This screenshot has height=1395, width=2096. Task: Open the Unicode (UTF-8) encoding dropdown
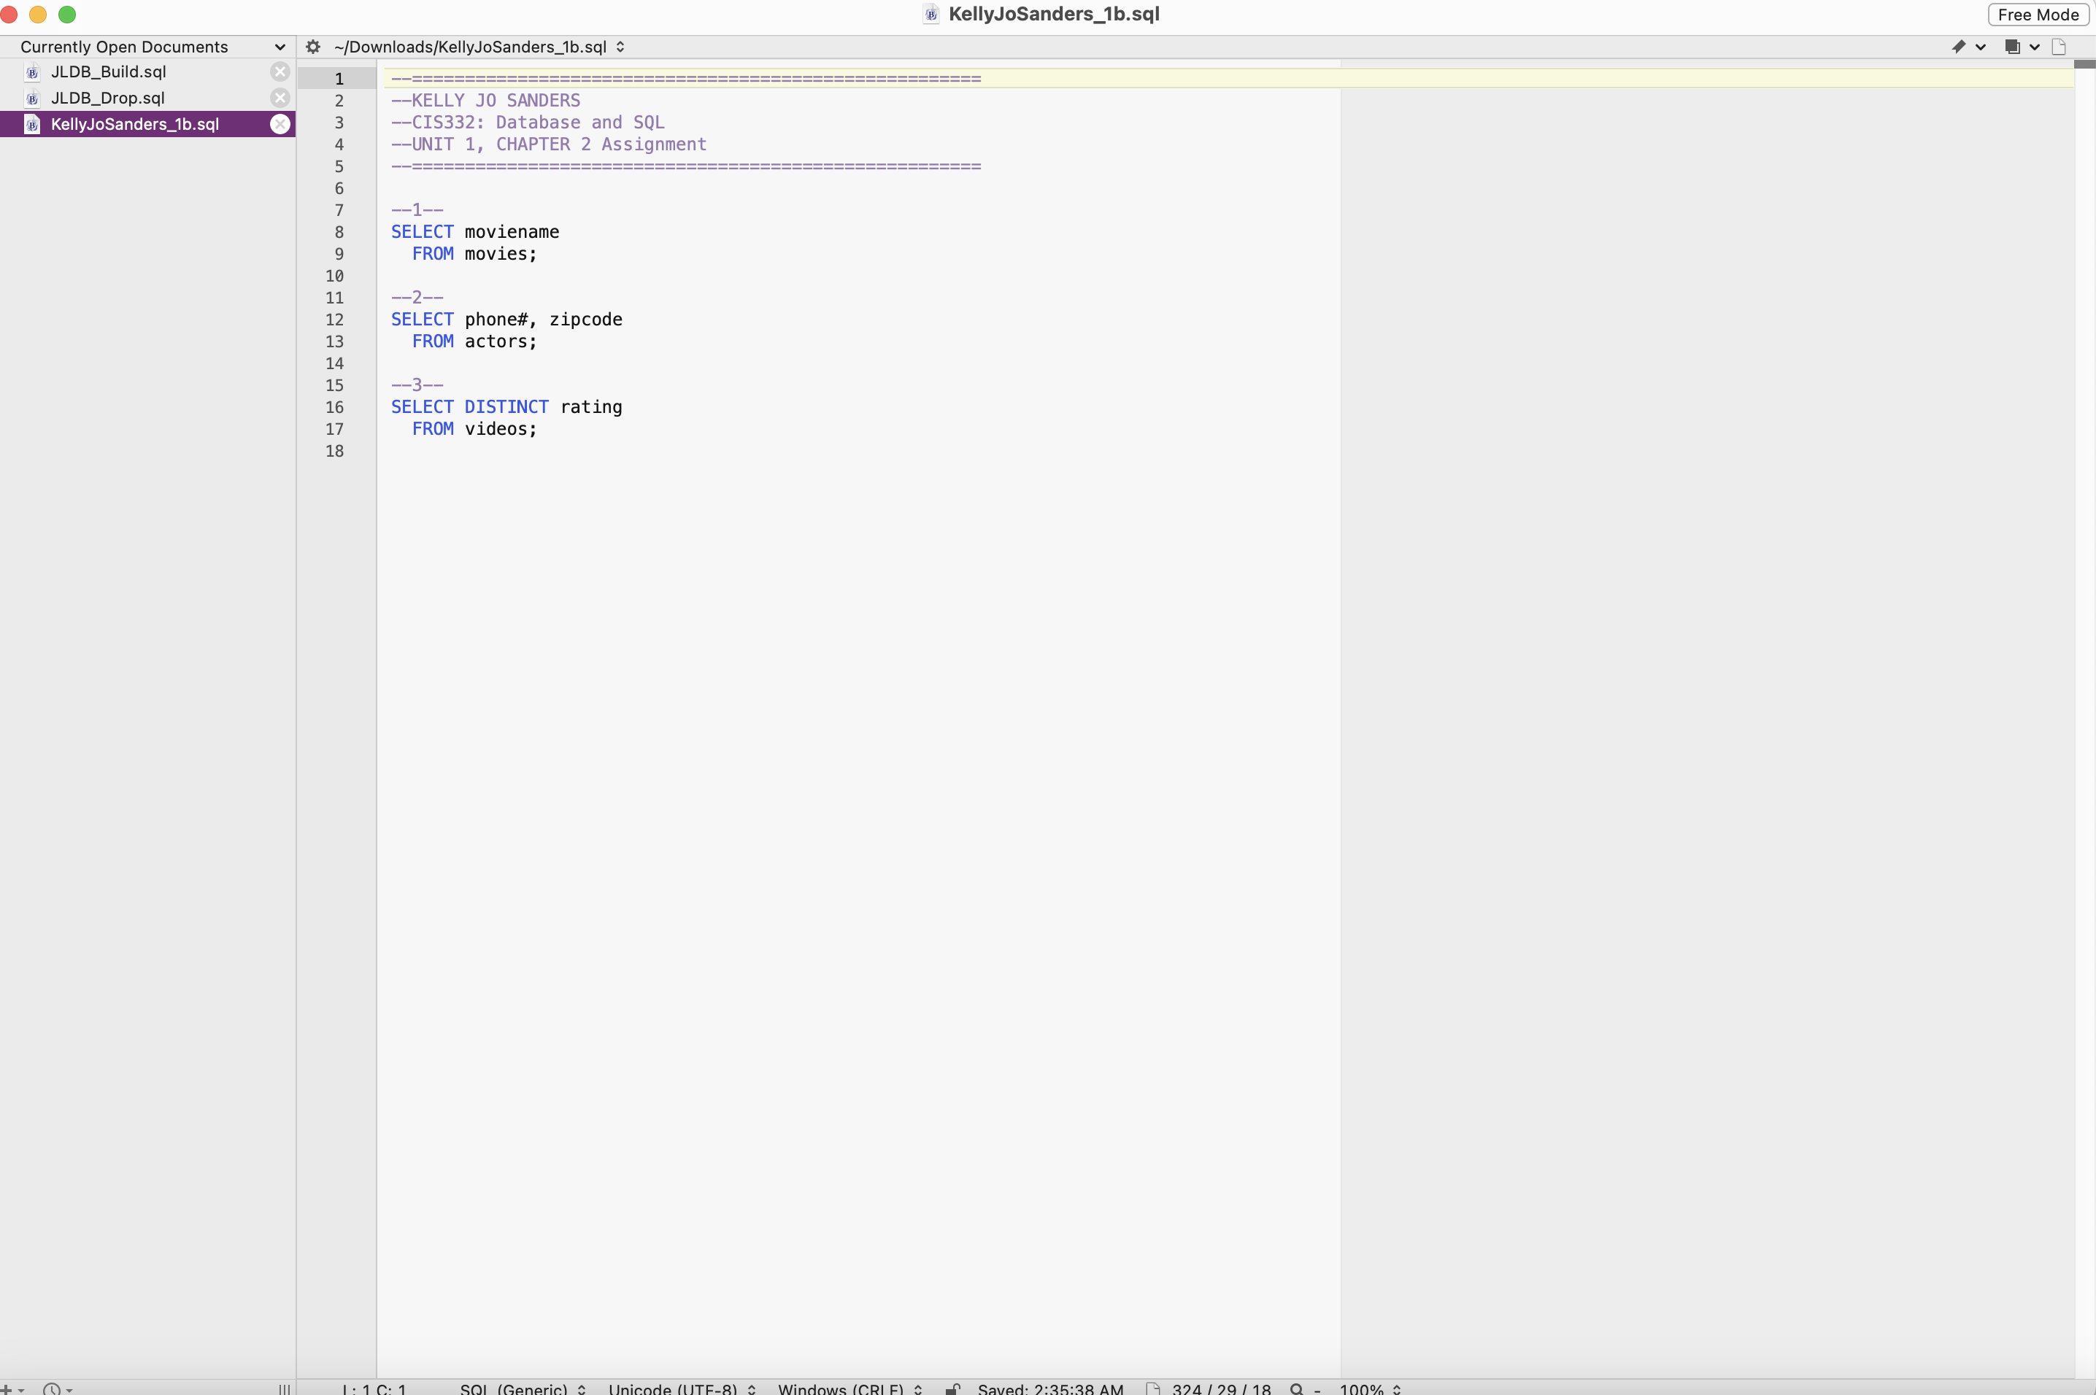681,1387
